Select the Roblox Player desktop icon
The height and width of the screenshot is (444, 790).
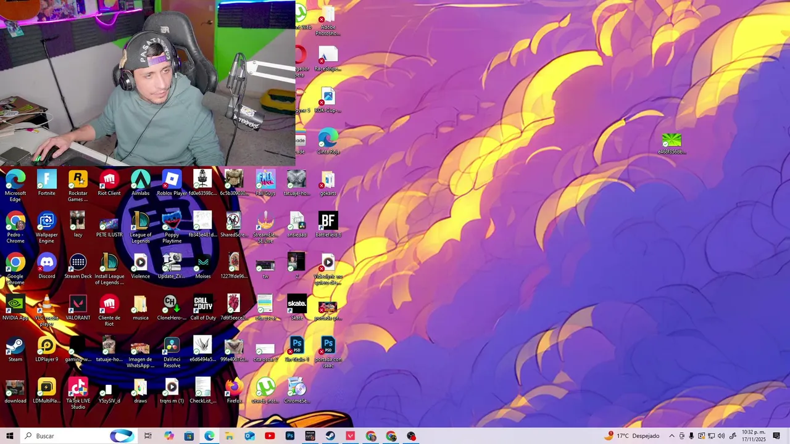point(172,183)
